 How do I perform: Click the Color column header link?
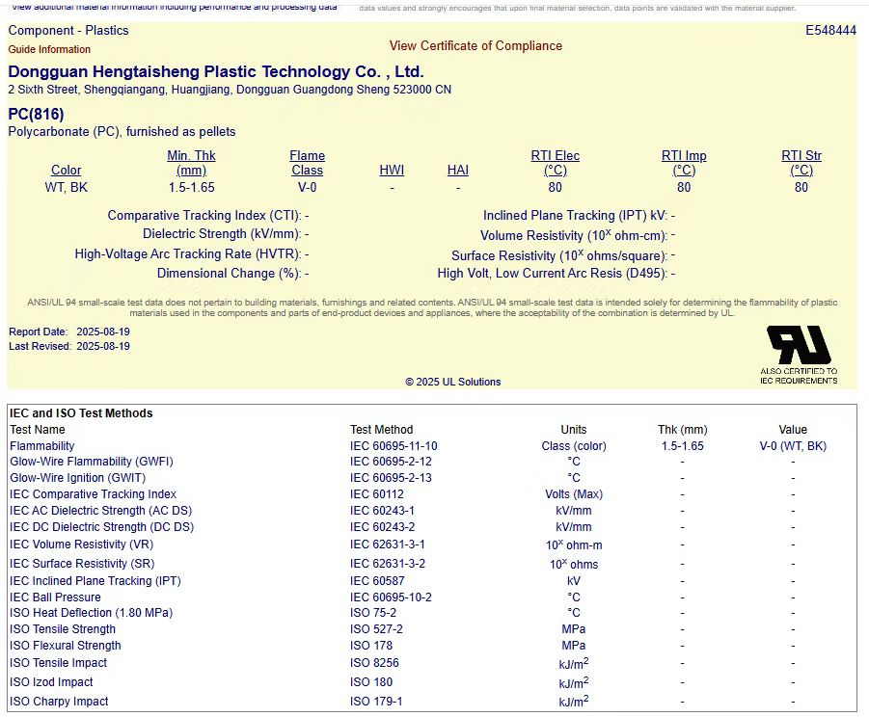pyautogui.click(x=66, y=171)
